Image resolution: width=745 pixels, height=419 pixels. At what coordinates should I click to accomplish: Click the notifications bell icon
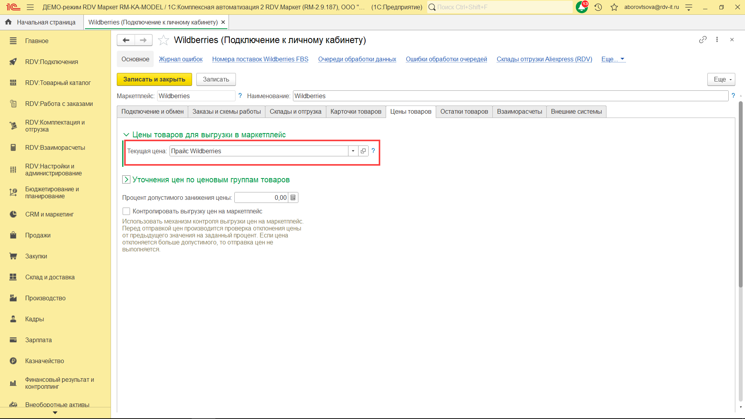coord(581,7)
